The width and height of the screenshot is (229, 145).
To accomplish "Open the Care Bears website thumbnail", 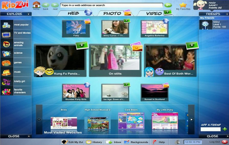I will click(131, 121).
